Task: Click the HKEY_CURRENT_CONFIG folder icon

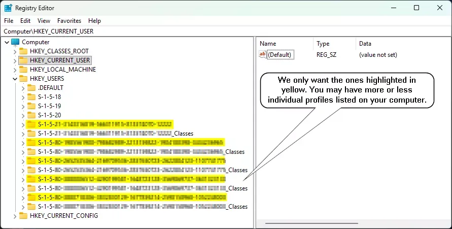Action: click(23, 216)
